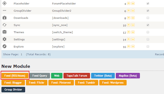The width and height of the screenshot is (164, 94).
Task: Add a Feed Query module
Action: [x=40, y=76]
